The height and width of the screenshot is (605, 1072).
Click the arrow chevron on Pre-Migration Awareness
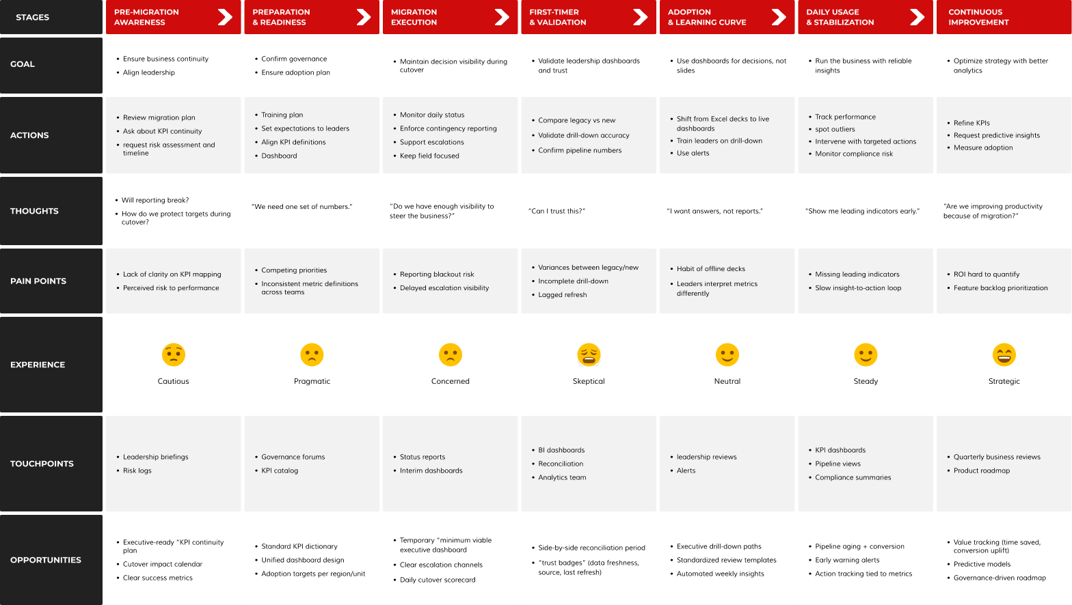225,17
